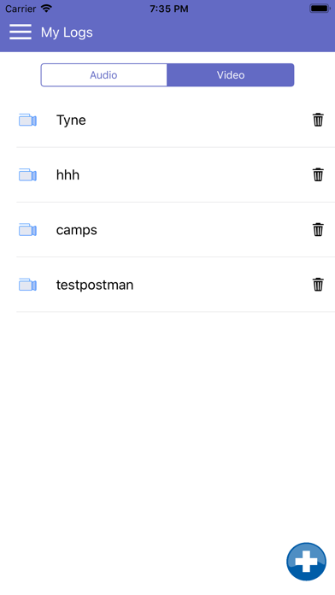The height and width of the screenshot is (595, 335).
Task: Click the video camera icon beside hhh
Action: [x=27, y=175]
